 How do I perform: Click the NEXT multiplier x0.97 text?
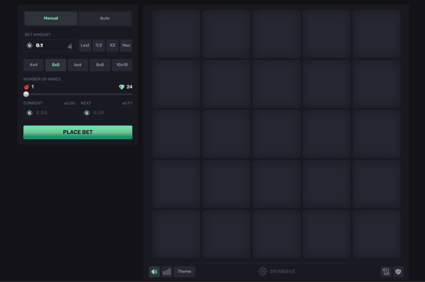(127, 103)
